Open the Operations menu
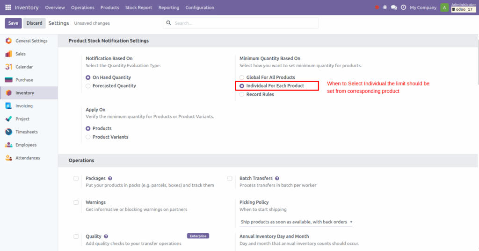This screenshot has width=479, height=251. pos(83,7)
